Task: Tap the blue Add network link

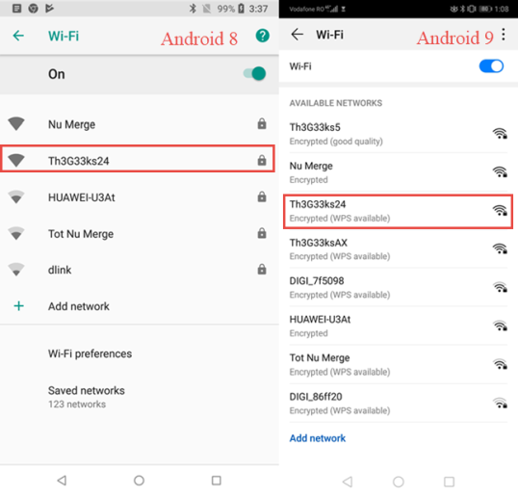Action: click(x=318, y=438)
